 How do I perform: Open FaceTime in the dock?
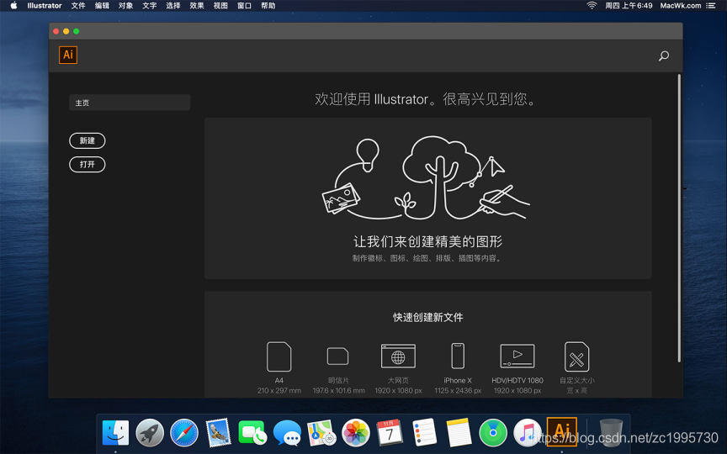tap(252, 433)
